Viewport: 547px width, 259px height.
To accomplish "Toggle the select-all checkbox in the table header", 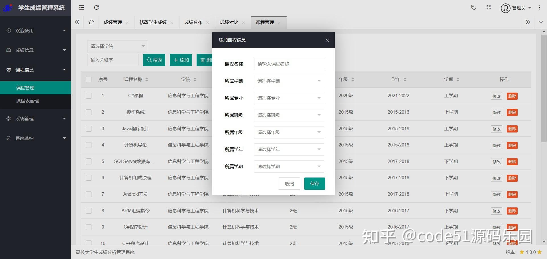I will pos(89,79).
